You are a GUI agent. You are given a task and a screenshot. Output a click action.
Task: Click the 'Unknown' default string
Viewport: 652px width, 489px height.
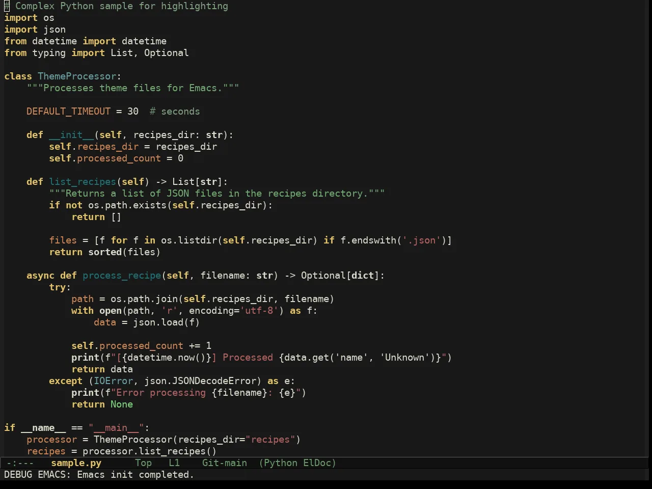coord(404,358)
